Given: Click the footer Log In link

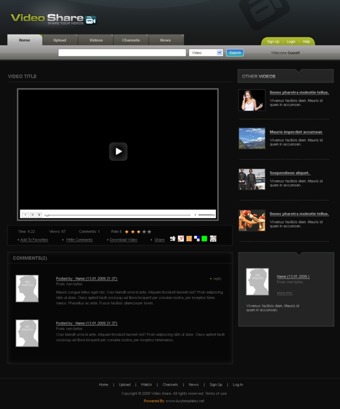Looking at the screenshot, I should pyautogui.click(x=237, y=385).
